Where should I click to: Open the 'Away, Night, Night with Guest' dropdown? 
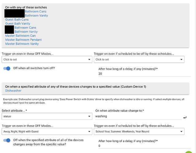click(x=47, y=131)
